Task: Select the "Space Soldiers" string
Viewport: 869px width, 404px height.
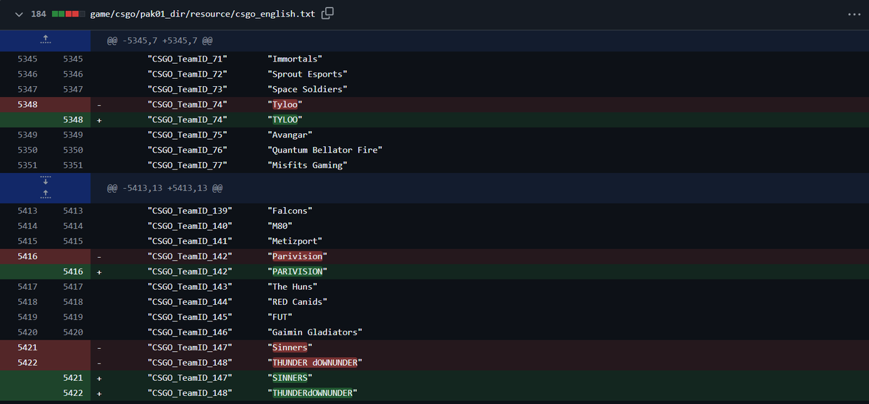Action: pos(307,89)
